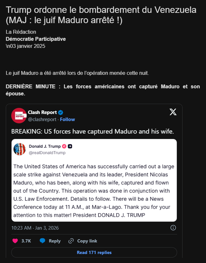Open the 10:23 AM Jan 3, 2026 timestamp
This screenshot has height=263, width=206.
pos(35,228)
